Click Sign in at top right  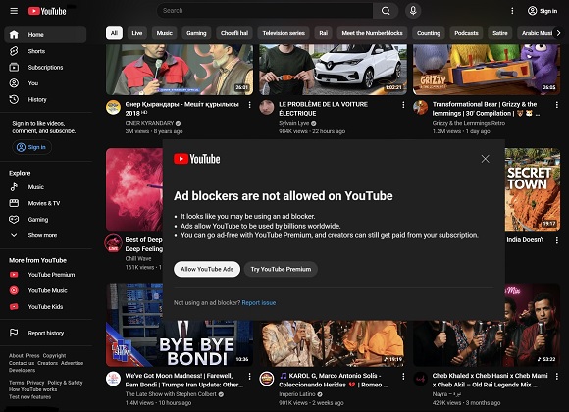543,11
